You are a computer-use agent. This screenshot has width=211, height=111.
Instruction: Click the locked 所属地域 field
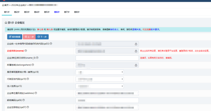(107, 65)
